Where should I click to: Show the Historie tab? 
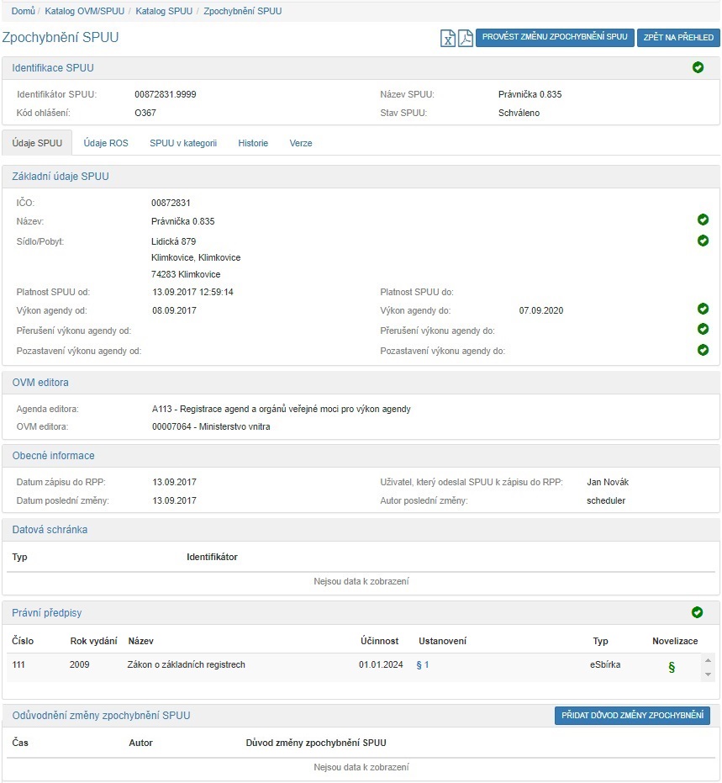point(253,143)
